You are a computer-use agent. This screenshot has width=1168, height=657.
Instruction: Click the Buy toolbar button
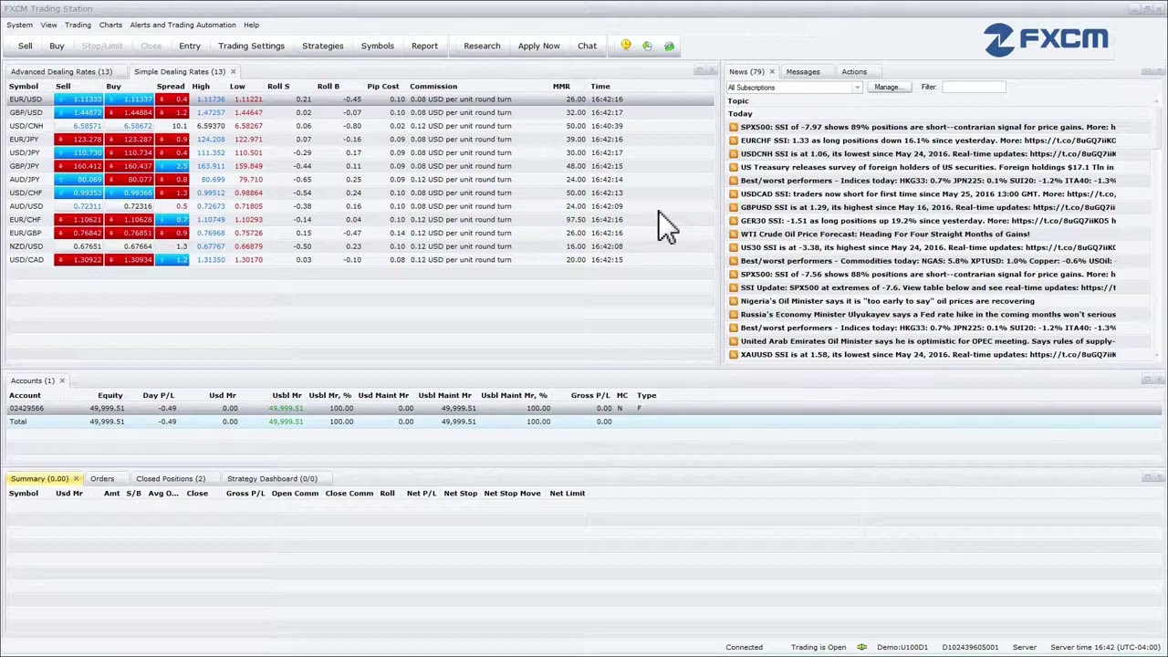click(x=57, y=46)
